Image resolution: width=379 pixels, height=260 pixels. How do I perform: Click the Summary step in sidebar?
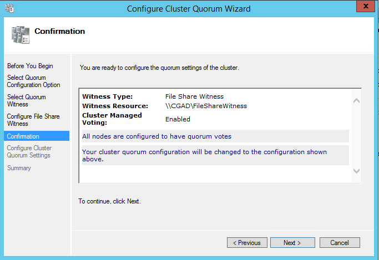(19, 168)
